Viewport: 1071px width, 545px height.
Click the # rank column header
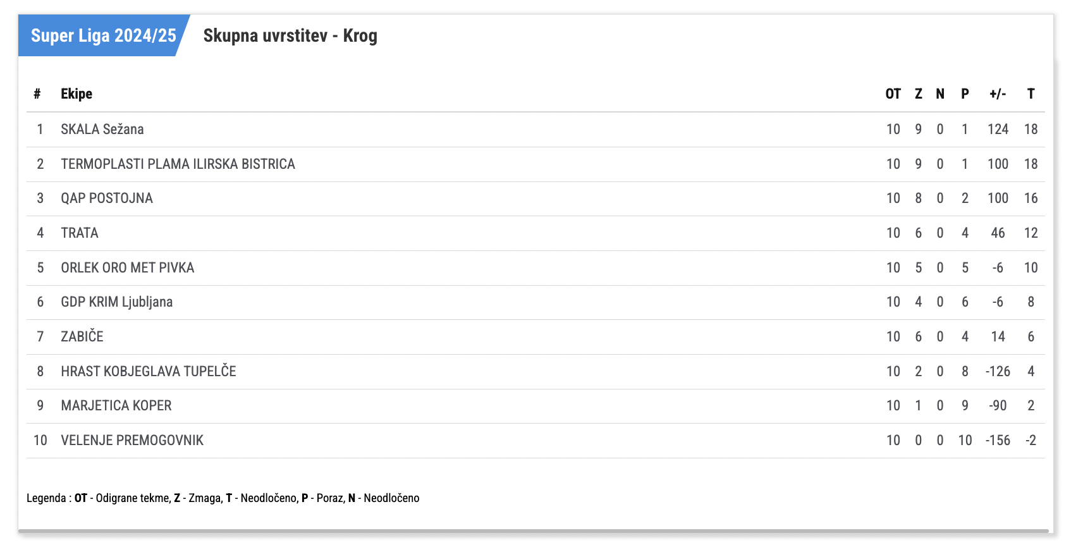pos(37,94)
